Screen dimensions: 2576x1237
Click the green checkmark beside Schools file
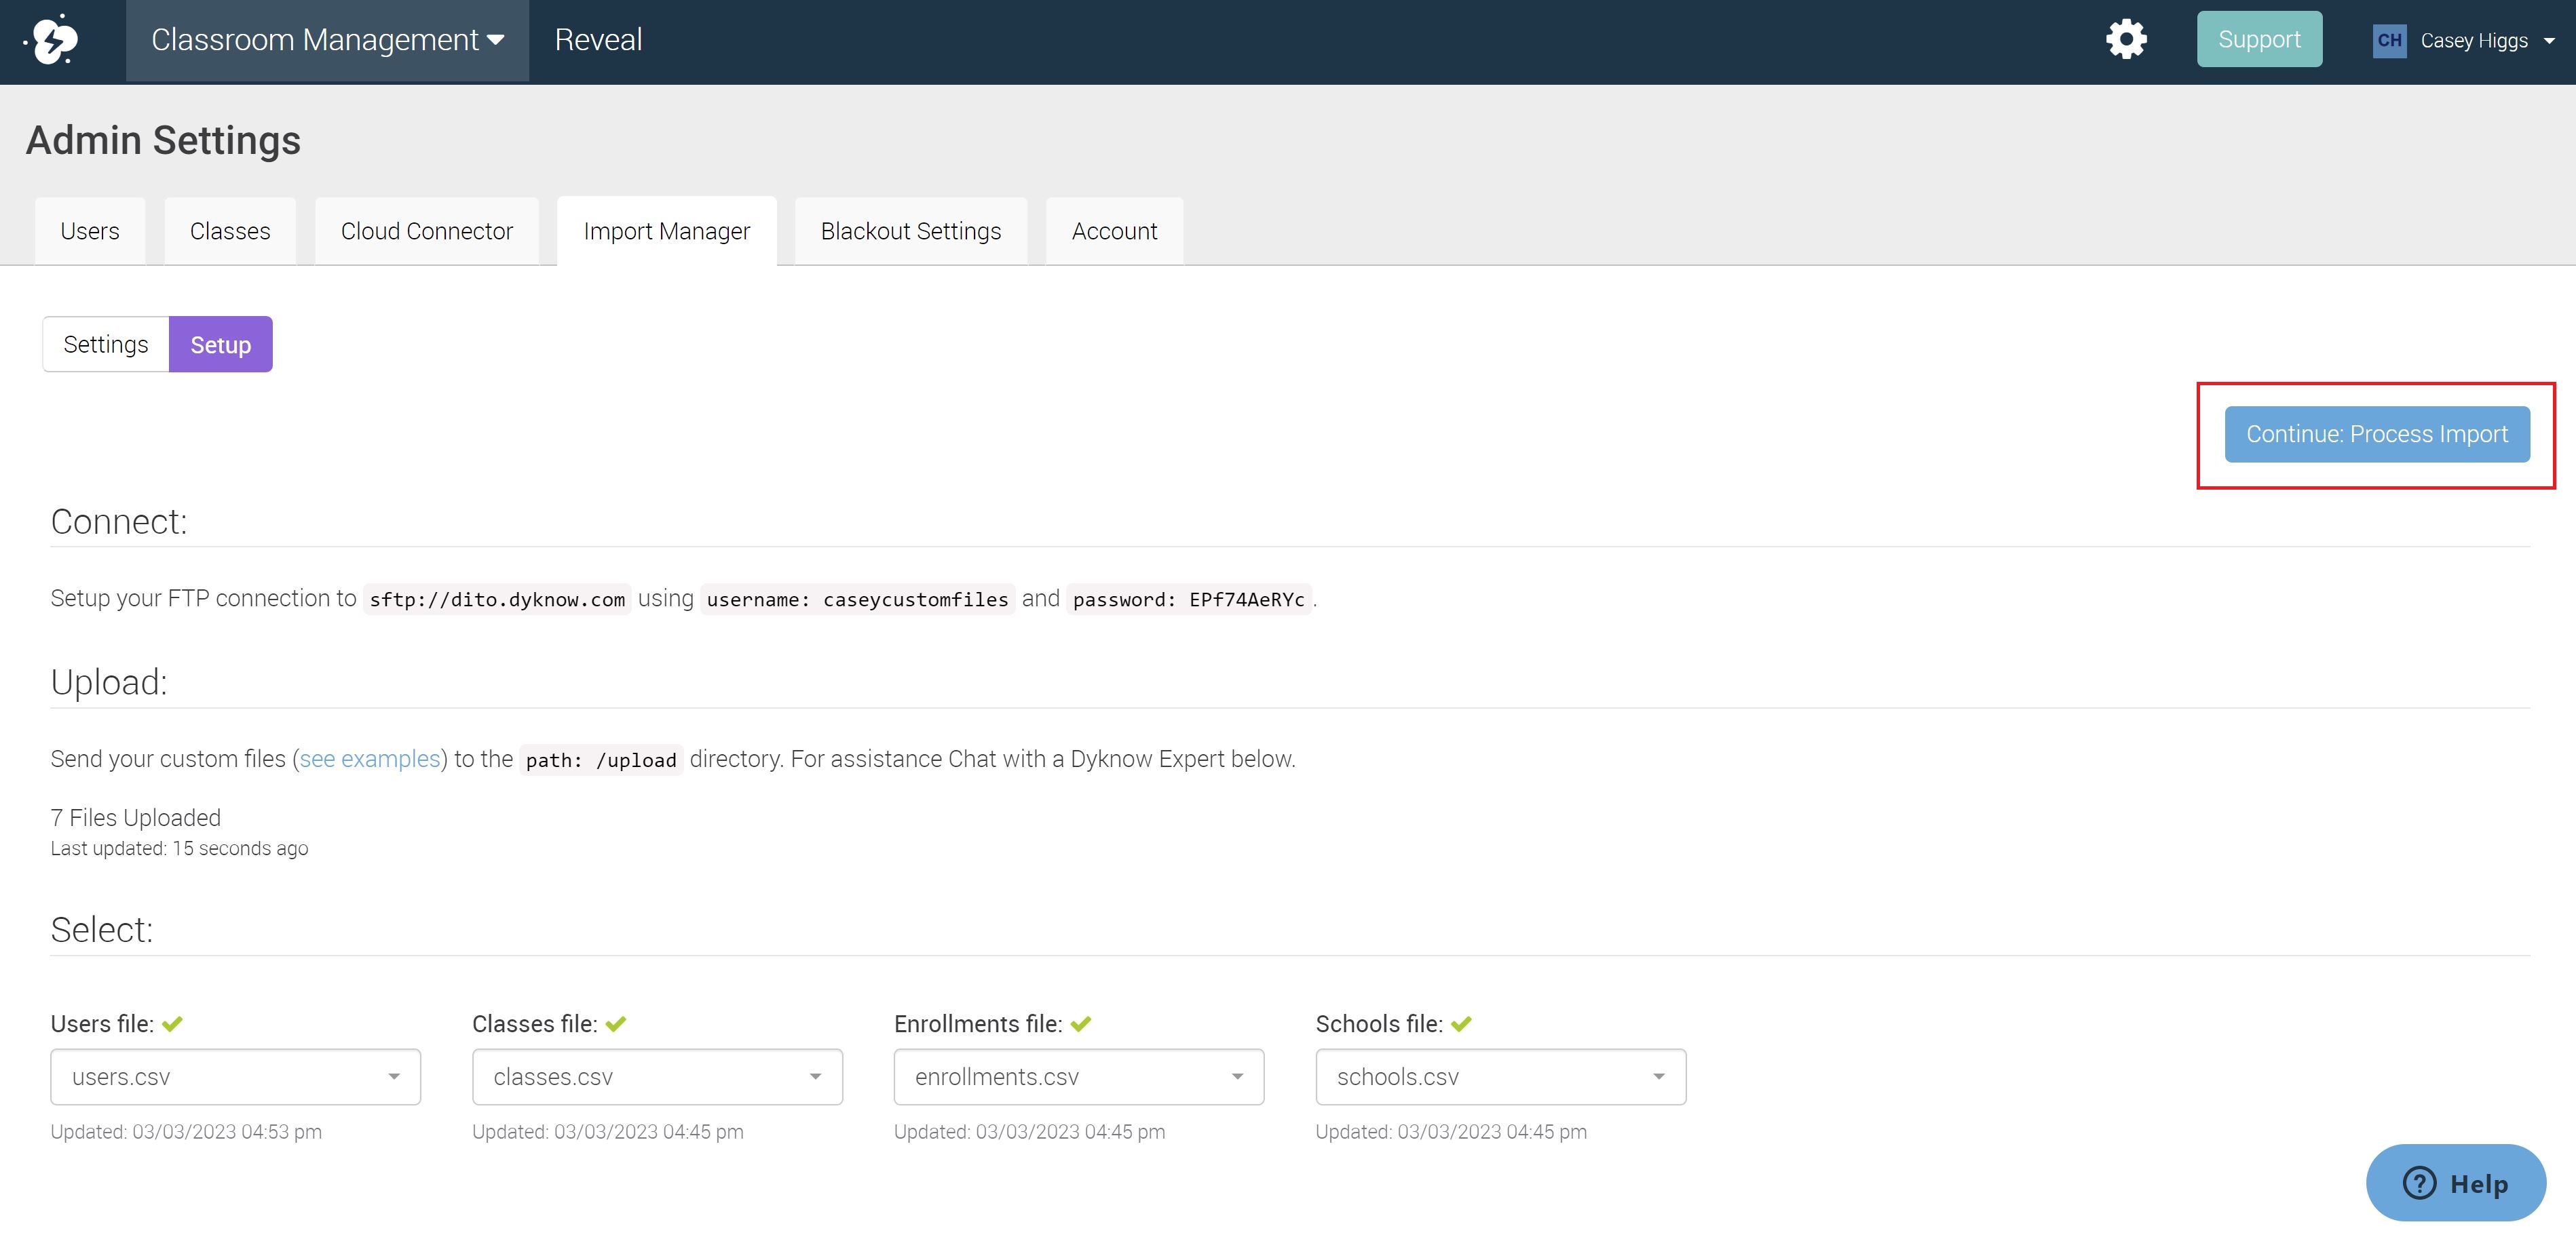1462,1024
